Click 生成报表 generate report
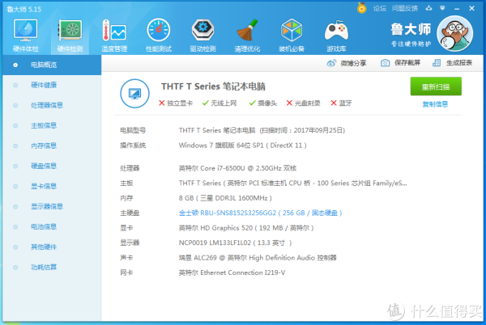 coord(452,63)
